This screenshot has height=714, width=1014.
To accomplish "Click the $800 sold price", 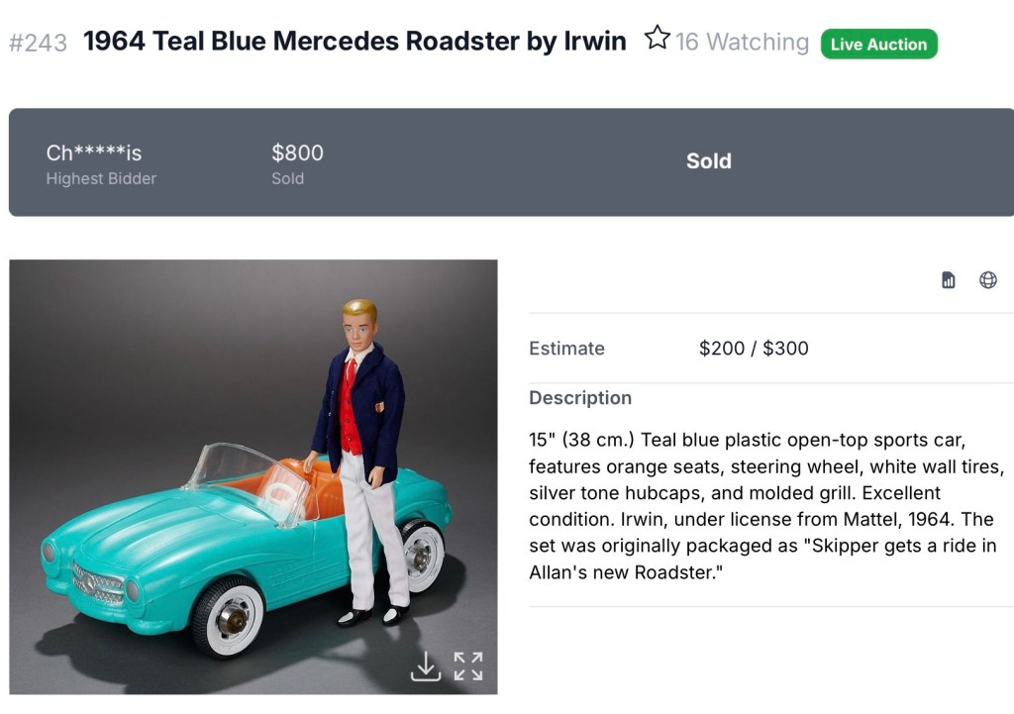I will 297,153.
